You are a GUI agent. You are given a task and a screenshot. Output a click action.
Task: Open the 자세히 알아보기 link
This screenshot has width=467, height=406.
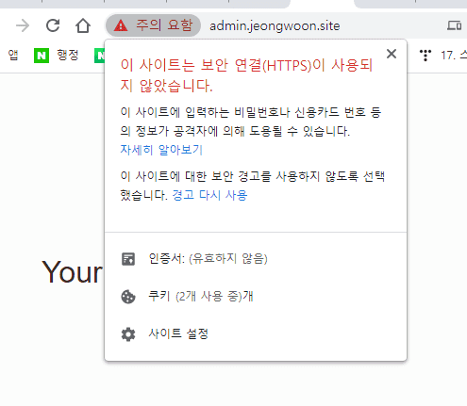point(161,150)
